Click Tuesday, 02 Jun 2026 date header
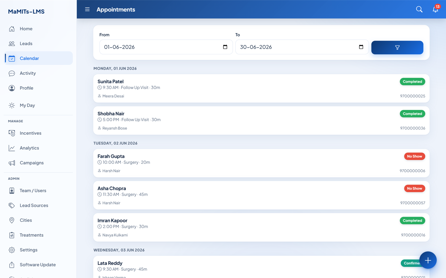The width and height of the screenshot is (446, 278). point(115,143)
